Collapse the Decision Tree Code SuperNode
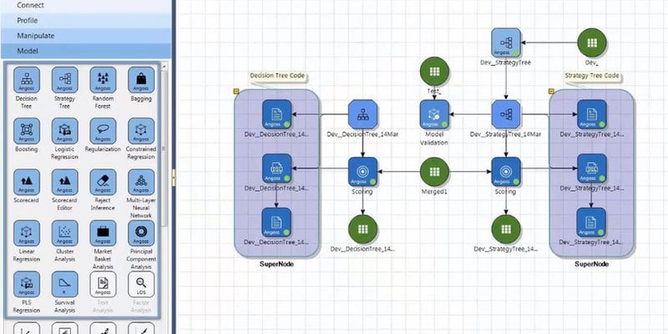The image size is (668, 334). click(236, 91)
